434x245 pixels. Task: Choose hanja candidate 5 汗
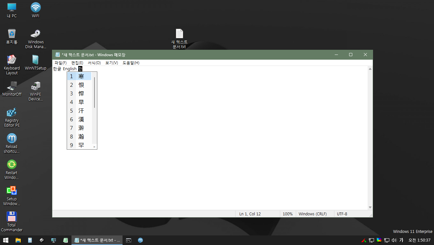click(x=79, y=111)
